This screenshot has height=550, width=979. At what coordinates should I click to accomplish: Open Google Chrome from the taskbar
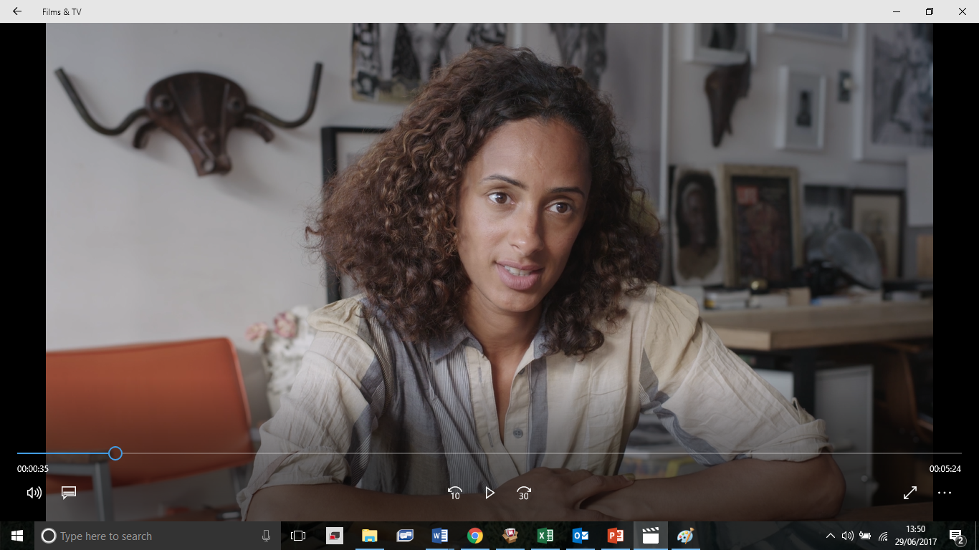(474, 536)
